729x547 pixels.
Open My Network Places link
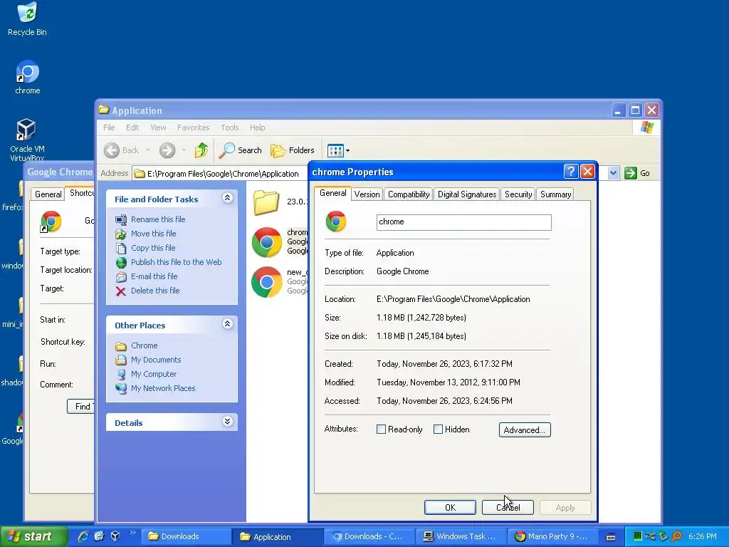pyautogui.click(x=163, y=388)
